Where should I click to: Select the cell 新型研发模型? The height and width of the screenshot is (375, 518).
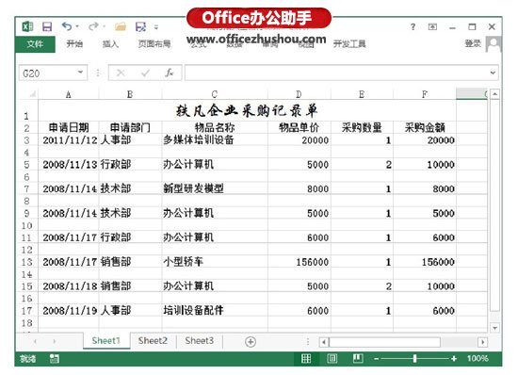point(215,188)
